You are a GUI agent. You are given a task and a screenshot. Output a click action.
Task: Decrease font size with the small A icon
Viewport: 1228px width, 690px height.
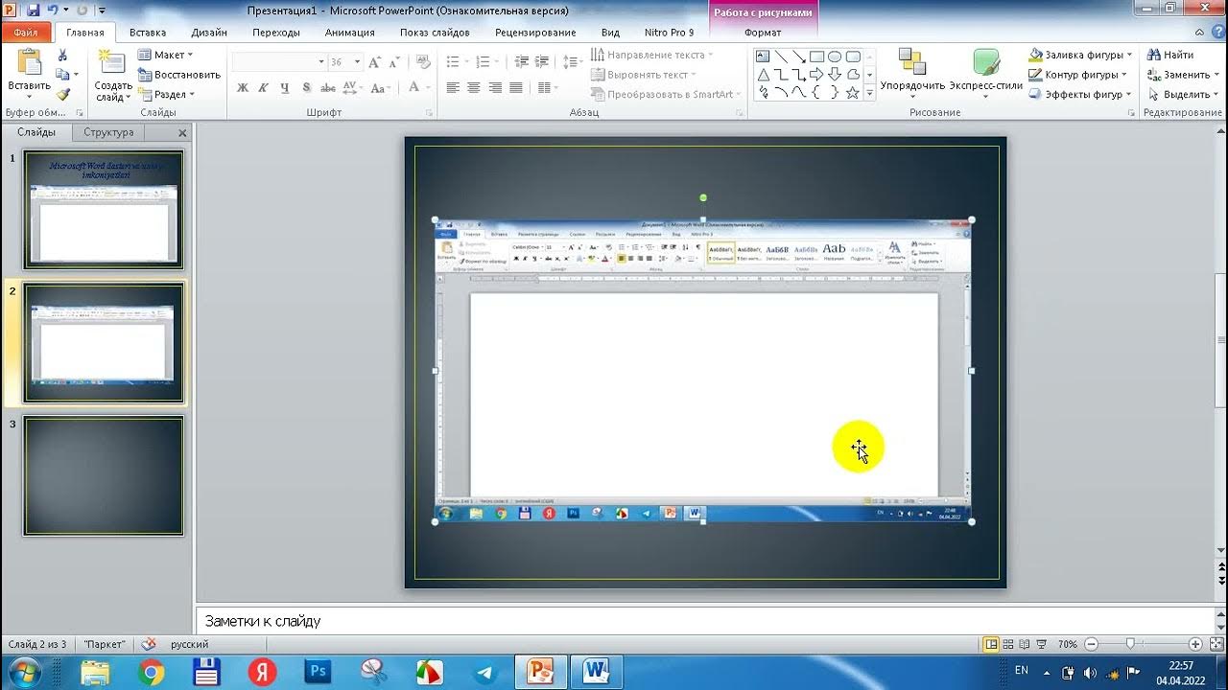coord(393,62)
